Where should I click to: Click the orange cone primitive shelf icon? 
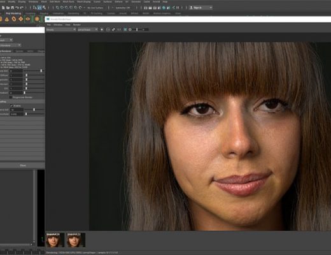pos(7,19)
